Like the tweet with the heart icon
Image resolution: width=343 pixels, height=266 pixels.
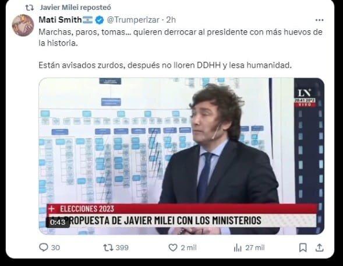pyautogui.click(x=173, y=247)
